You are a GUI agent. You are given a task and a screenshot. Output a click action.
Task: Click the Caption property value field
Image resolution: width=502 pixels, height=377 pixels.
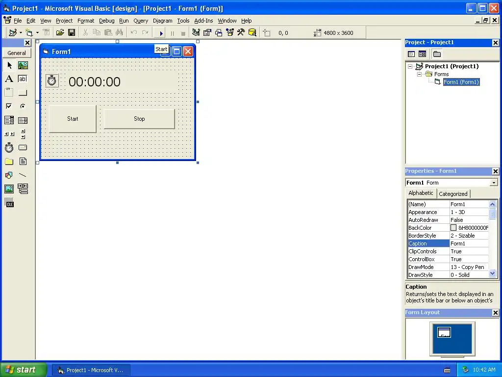coord(469,243)
